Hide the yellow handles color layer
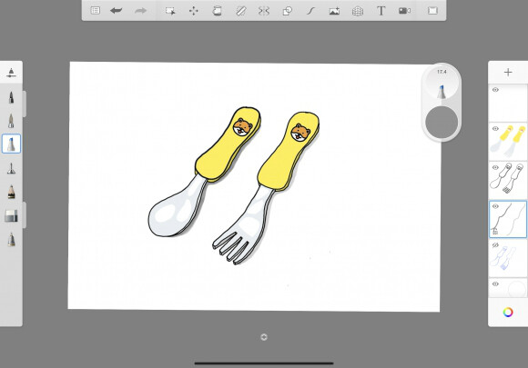 point(495,129)
